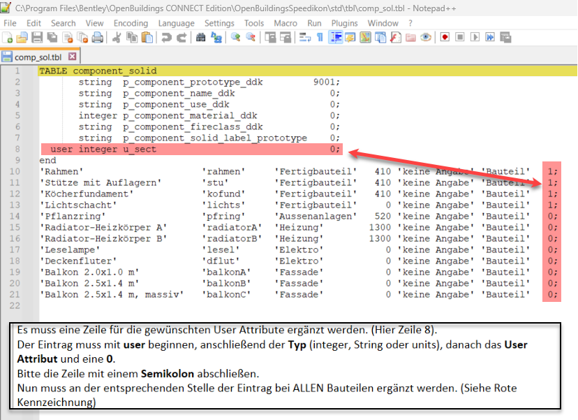Expand the Settings menu
Viewport: 578px width, 420px height.
click(219, 23)
